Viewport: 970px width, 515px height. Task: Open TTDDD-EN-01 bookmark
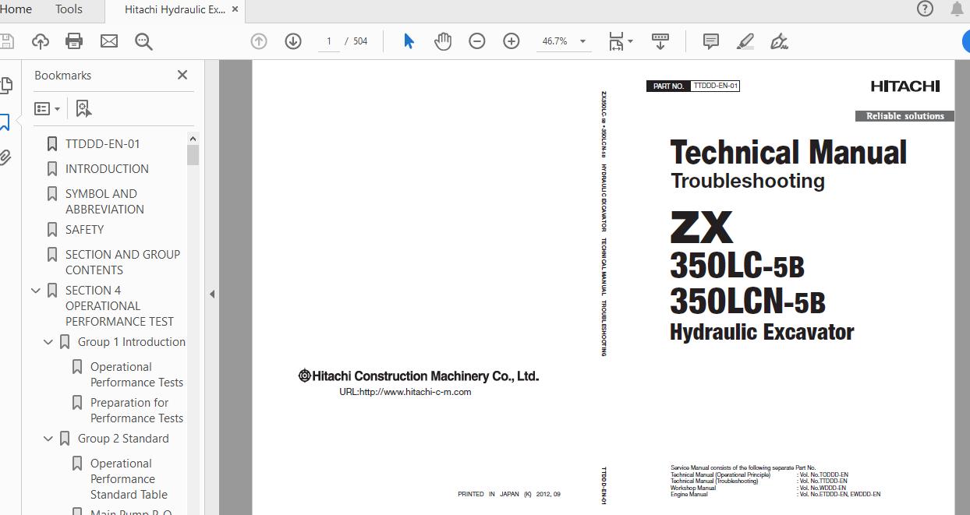click(x=103, y=144)
